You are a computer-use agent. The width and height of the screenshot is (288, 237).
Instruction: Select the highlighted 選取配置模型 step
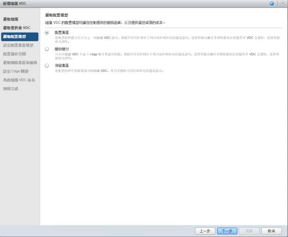pos(14,36)
